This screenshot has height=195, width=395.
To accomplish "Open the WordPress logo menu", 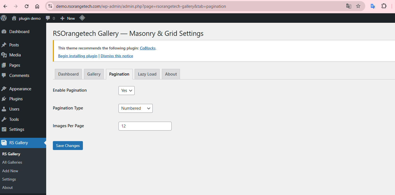I will pos(4,18).
